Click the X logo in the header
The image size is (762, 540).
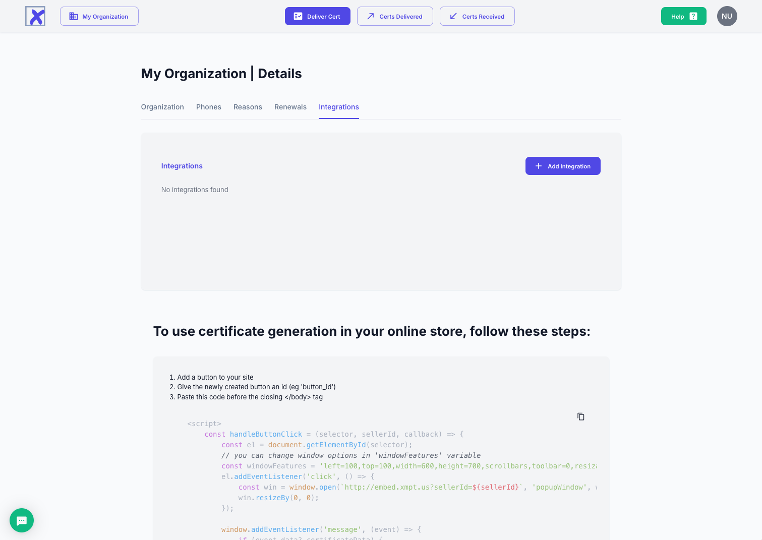pyautogui.click(x=35, y=16)
